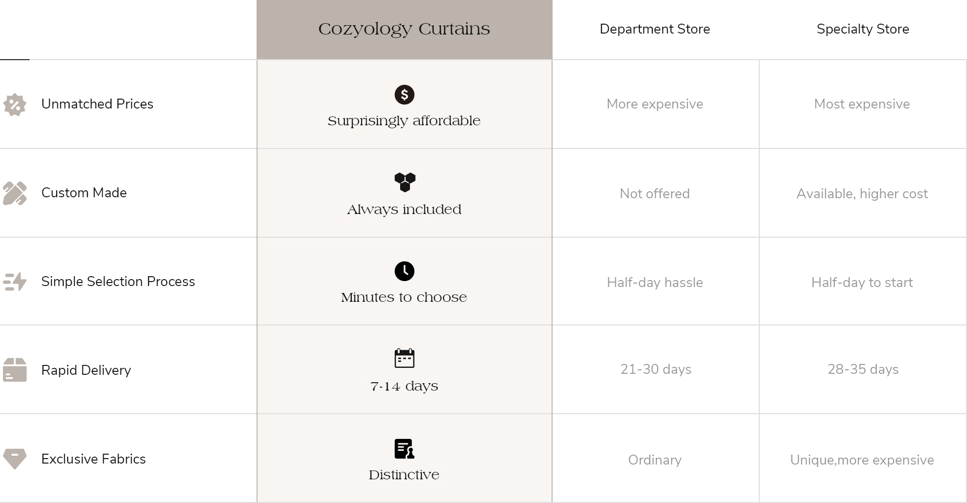Select the Cozyology Curtains column header
Screen dimensions: 967x503
click(405, 30)
